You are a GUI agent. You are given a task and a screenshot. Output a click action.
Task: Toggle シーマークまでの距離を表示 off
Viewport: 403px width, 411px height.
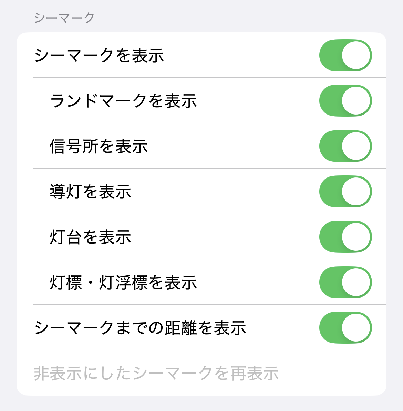click(x=345, y=328)
